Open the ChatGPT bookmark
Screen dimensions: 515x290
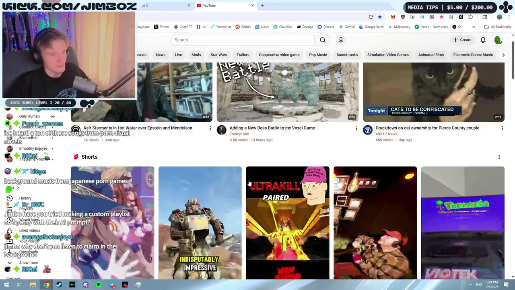coord(183,27)
